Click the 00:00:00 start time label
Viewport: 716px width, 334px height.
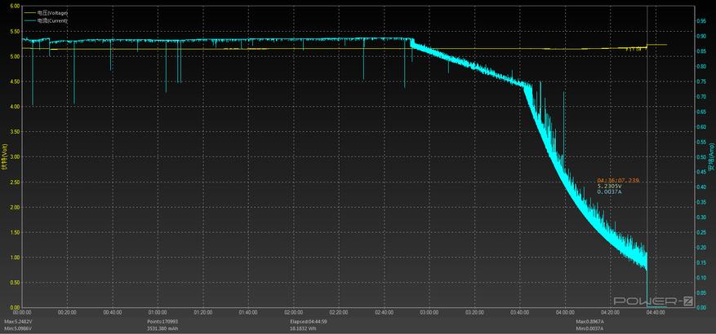pos(22,313)
